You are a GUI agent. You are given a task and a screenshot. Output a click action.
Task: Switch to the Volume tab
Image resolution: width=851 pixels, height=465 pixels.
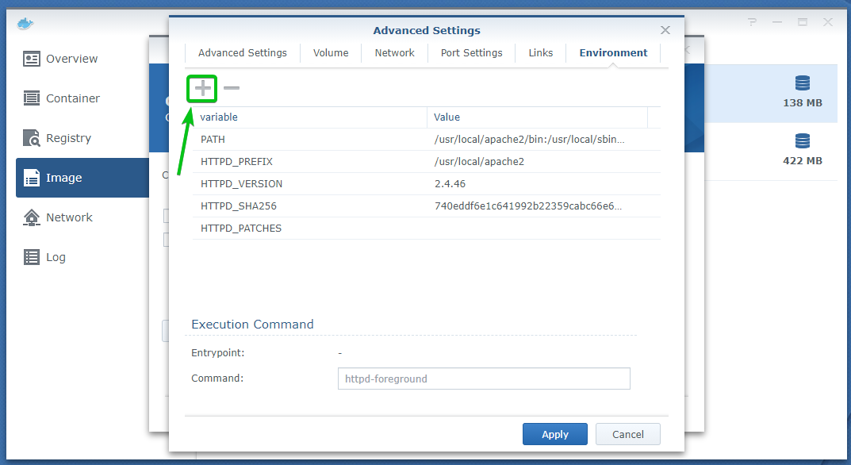[331, 53]
